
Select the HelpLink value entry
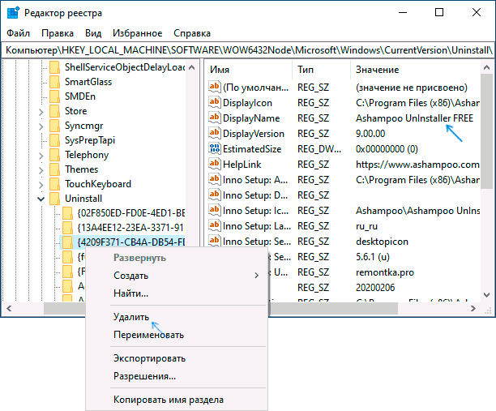[242, 165]
